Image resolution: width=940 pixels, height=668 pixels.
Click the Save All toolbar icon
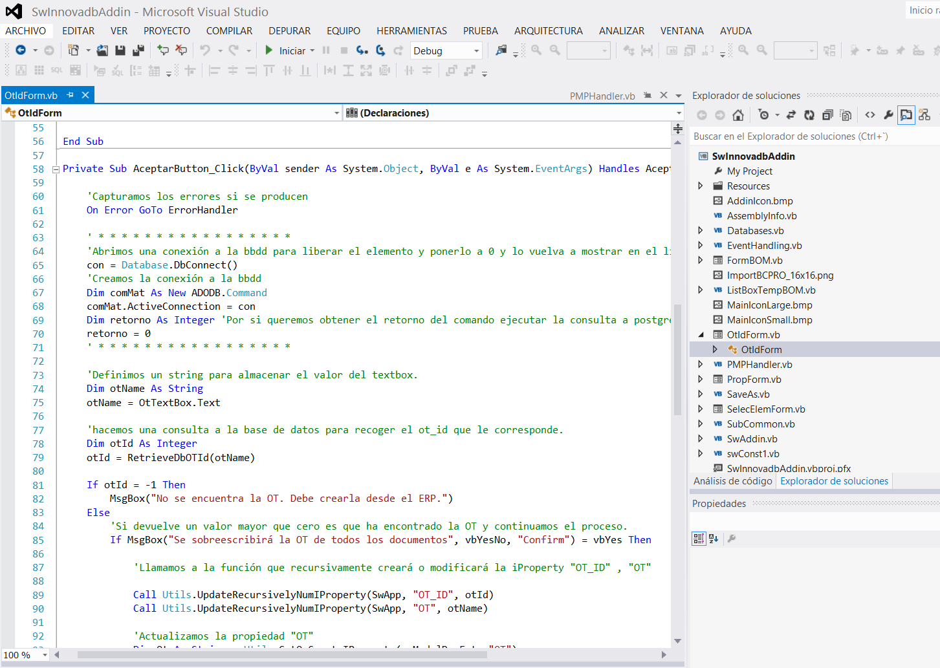coord(138,50)
